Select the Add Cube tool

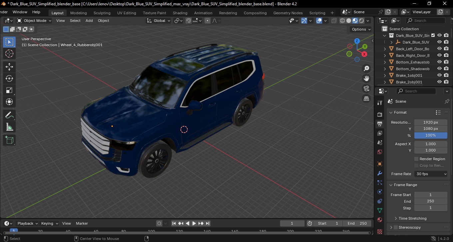9,140
